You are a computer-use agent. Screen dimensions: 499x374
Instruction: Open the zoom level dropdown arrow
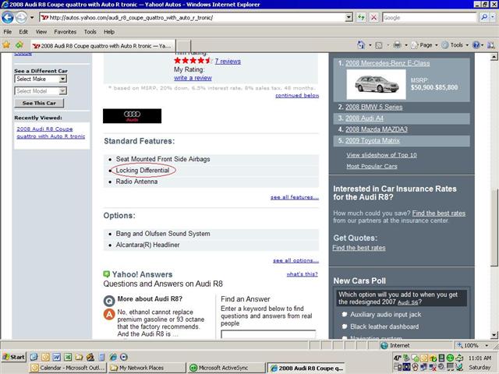click(x=487, y=345)
